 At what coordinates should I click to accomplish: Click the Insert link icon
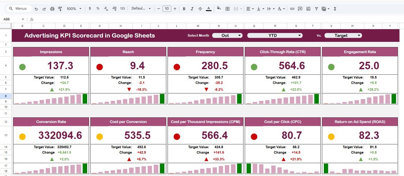292,9
